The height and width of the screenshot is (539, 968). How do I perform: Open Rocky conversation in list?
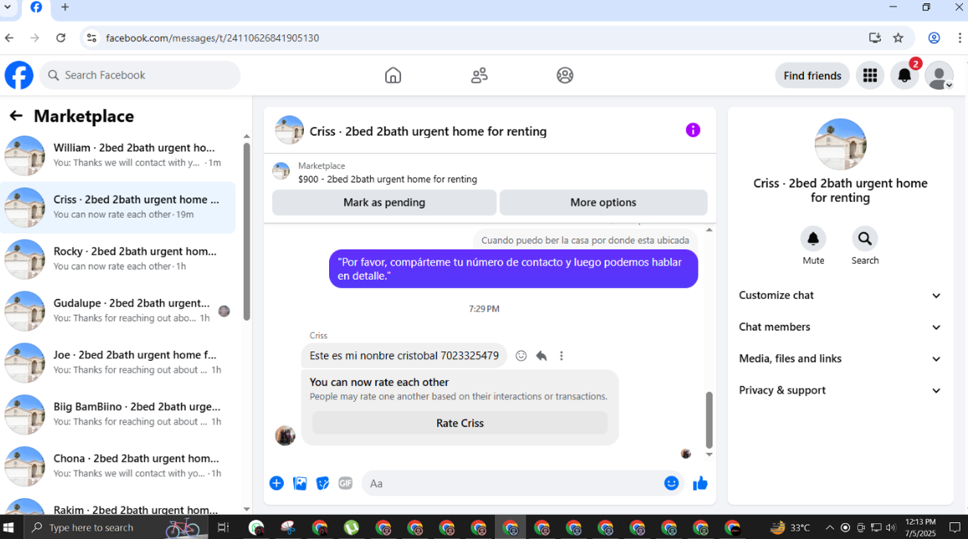click(x=119, y=259)
